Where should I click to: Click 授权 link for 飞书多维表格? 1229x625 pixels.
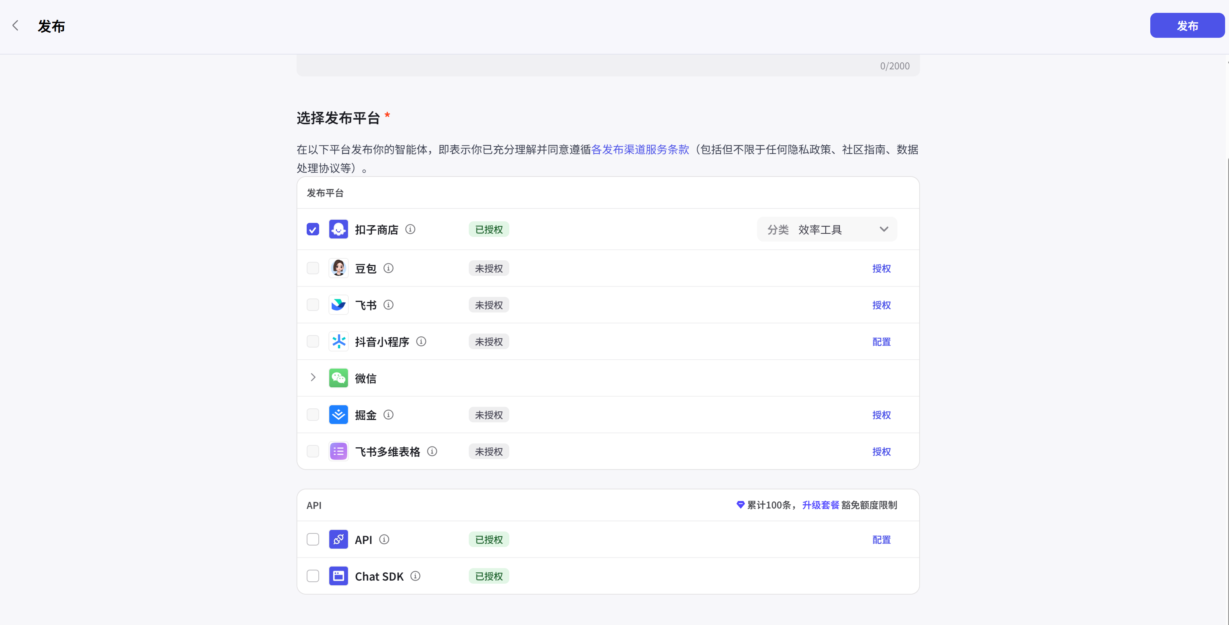[881, 452]
